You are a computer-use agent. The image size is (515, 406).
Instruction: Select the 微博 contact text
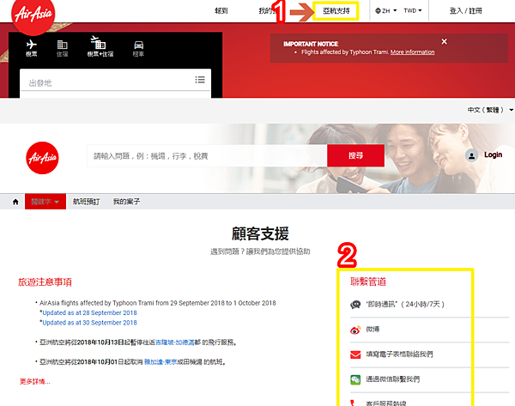click(373, 329)
